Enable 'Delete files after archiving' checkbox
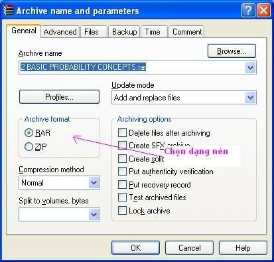Viewport: 274px width, 262px height. 122,133
